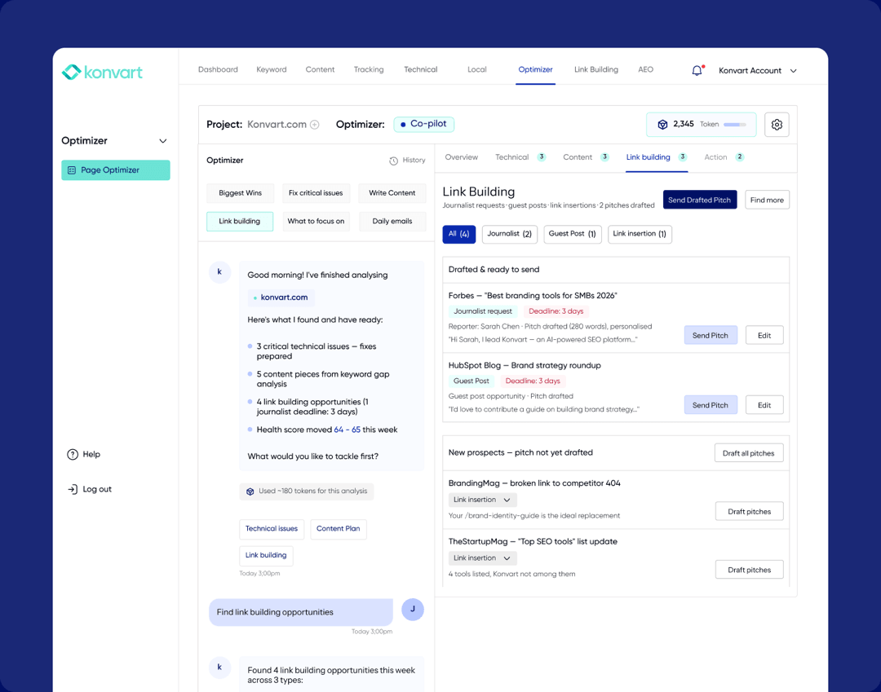Click the Help question mark icon
The height and width of the screenshot is (692, 881).
click(x=73, y=455)
